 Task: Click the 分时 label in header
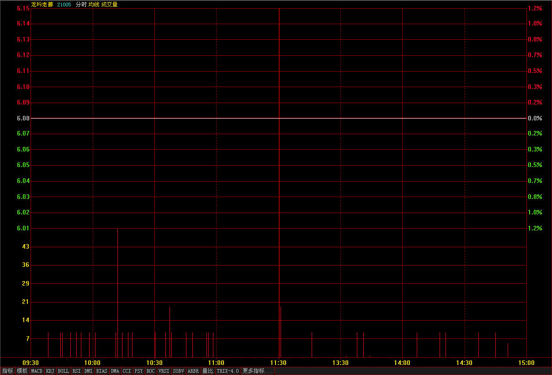tap(81, 4)
